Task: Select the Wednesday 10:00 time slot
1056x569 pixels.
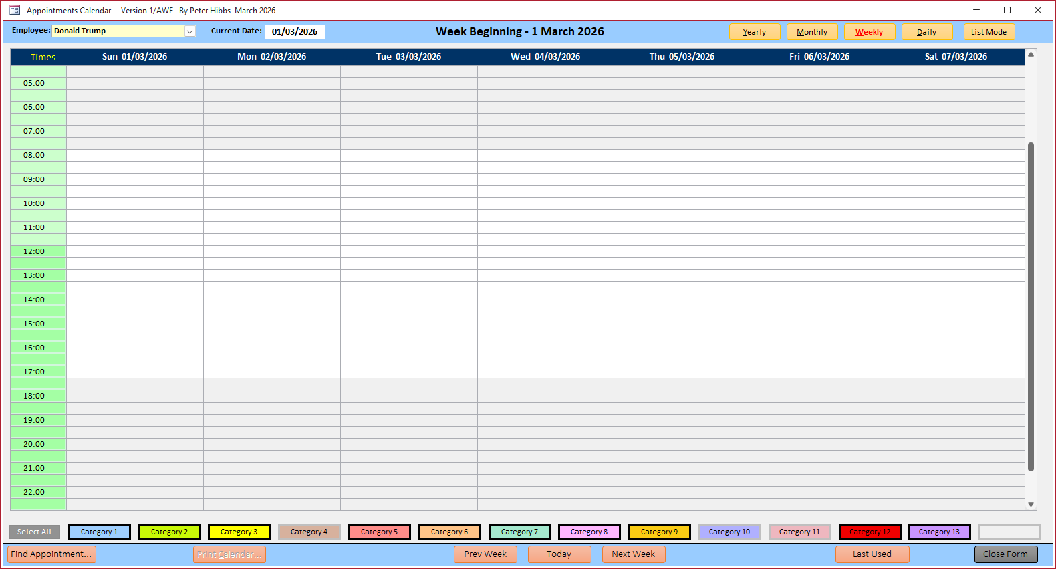Action: (x=545, y=203)
